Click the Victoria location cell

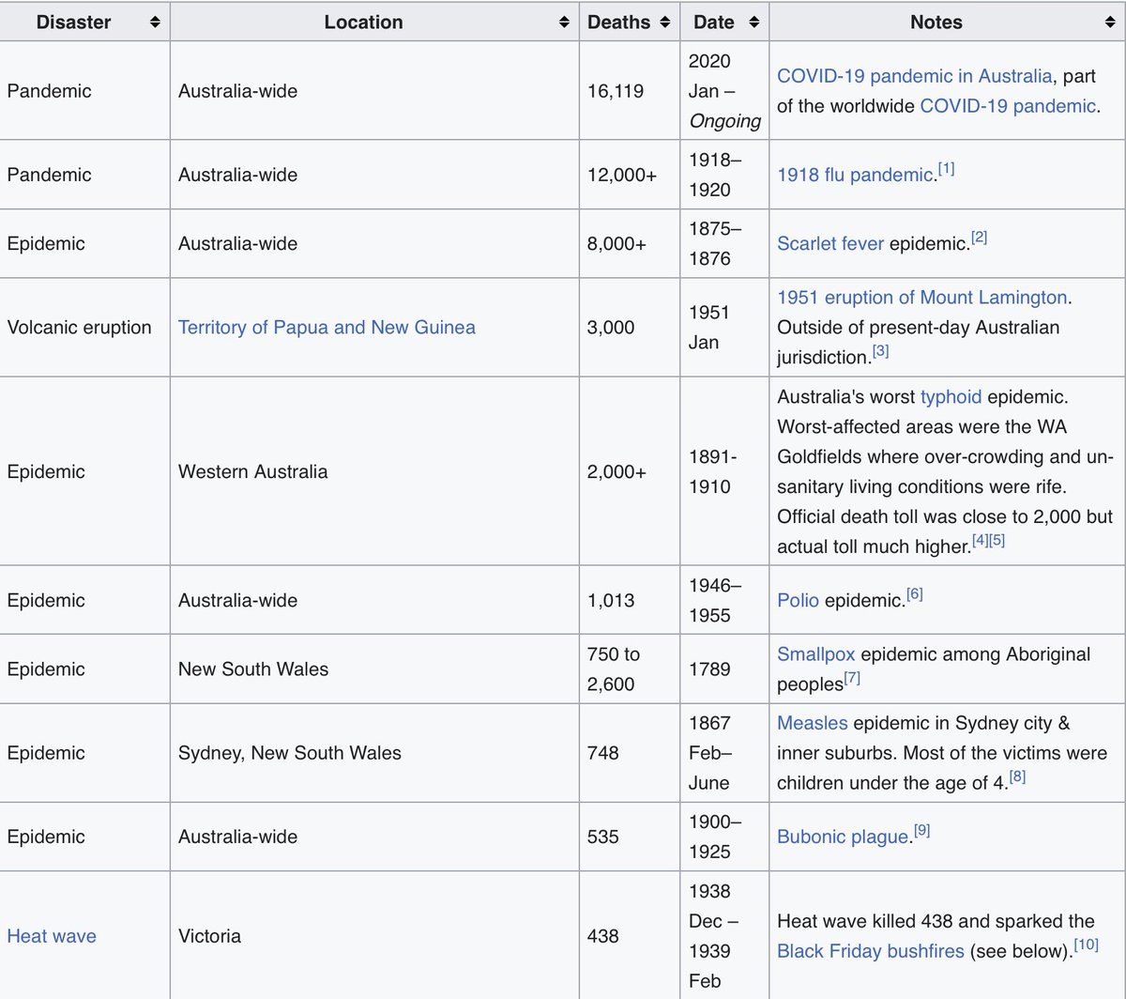tap(374, 936)
